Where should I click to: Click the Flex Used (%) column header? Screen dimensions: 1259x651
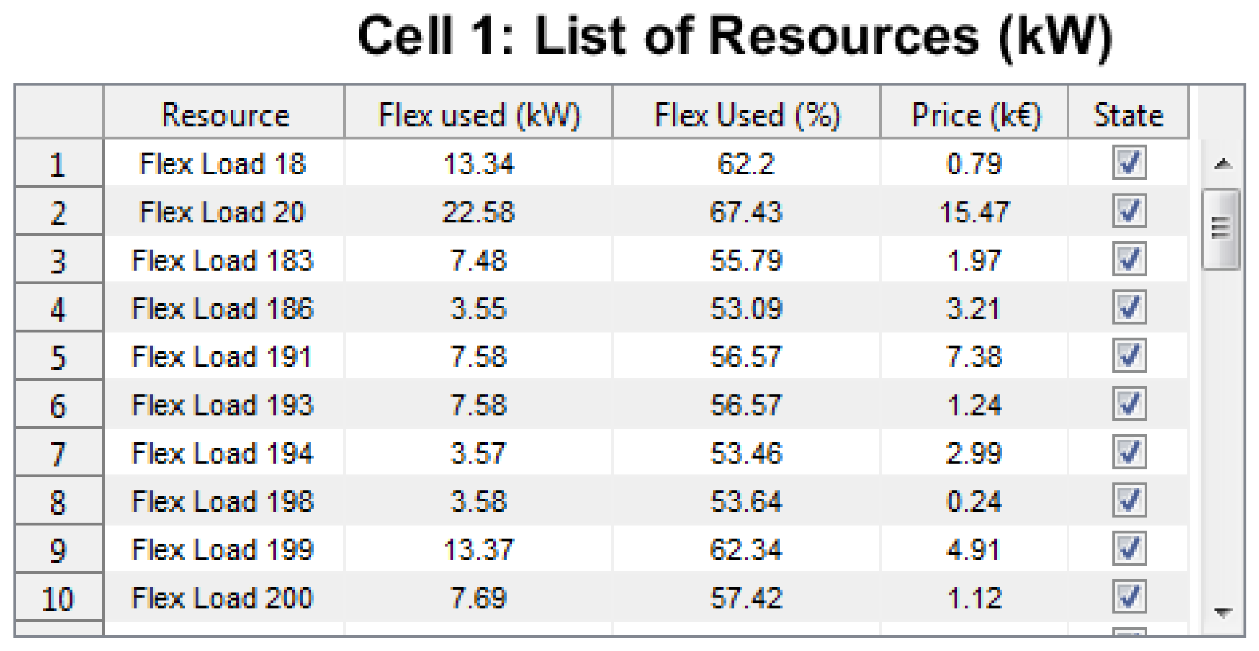coord(746,114)
